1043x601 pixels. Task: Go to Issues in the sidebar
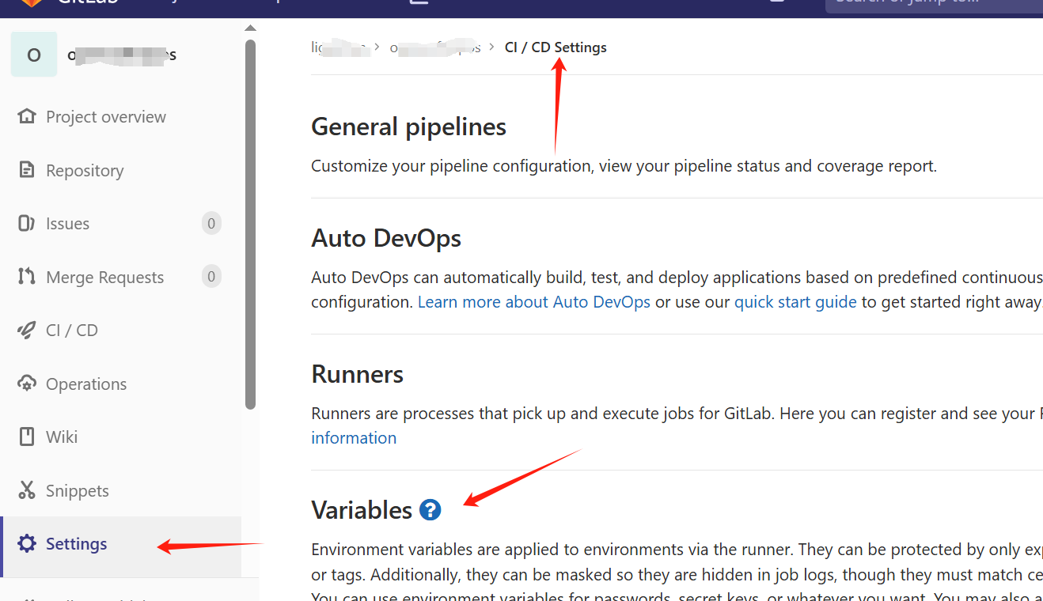[67, 224]
